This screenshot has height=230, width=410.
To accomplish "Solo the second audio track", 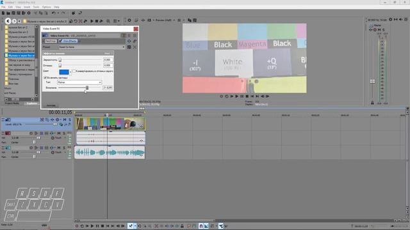I will pyautogui.click(x=64, y=148).
